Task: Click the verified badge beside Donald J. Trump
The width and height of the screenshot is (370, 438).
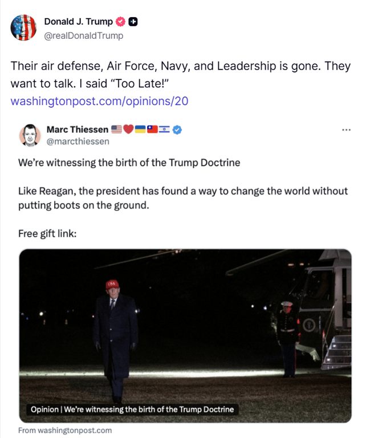Action: [121, 22]
